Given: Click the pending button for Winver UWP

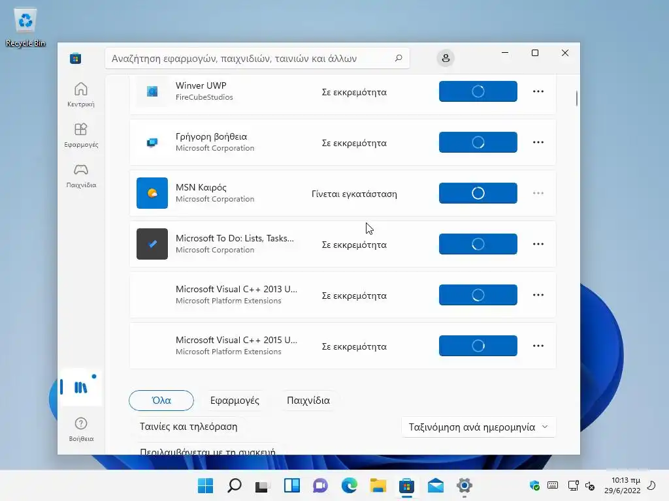Looking at the screenshot, I should [478, 91].
